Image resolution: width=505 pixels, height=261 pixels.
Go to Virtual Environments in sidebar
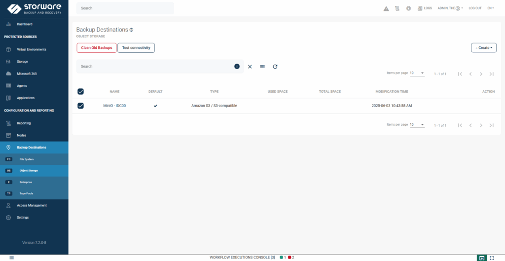pyautogui.click(x=32, y=49)
